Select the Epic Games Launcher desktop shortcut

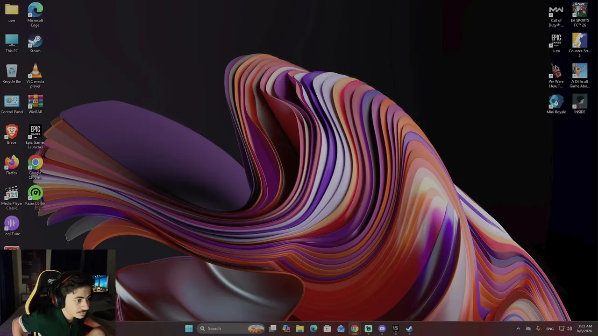pyautogui.click(x=35, y=137)
